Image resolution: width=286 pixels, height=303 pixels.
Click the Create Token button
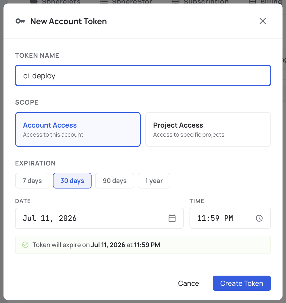tap(242, 283)
